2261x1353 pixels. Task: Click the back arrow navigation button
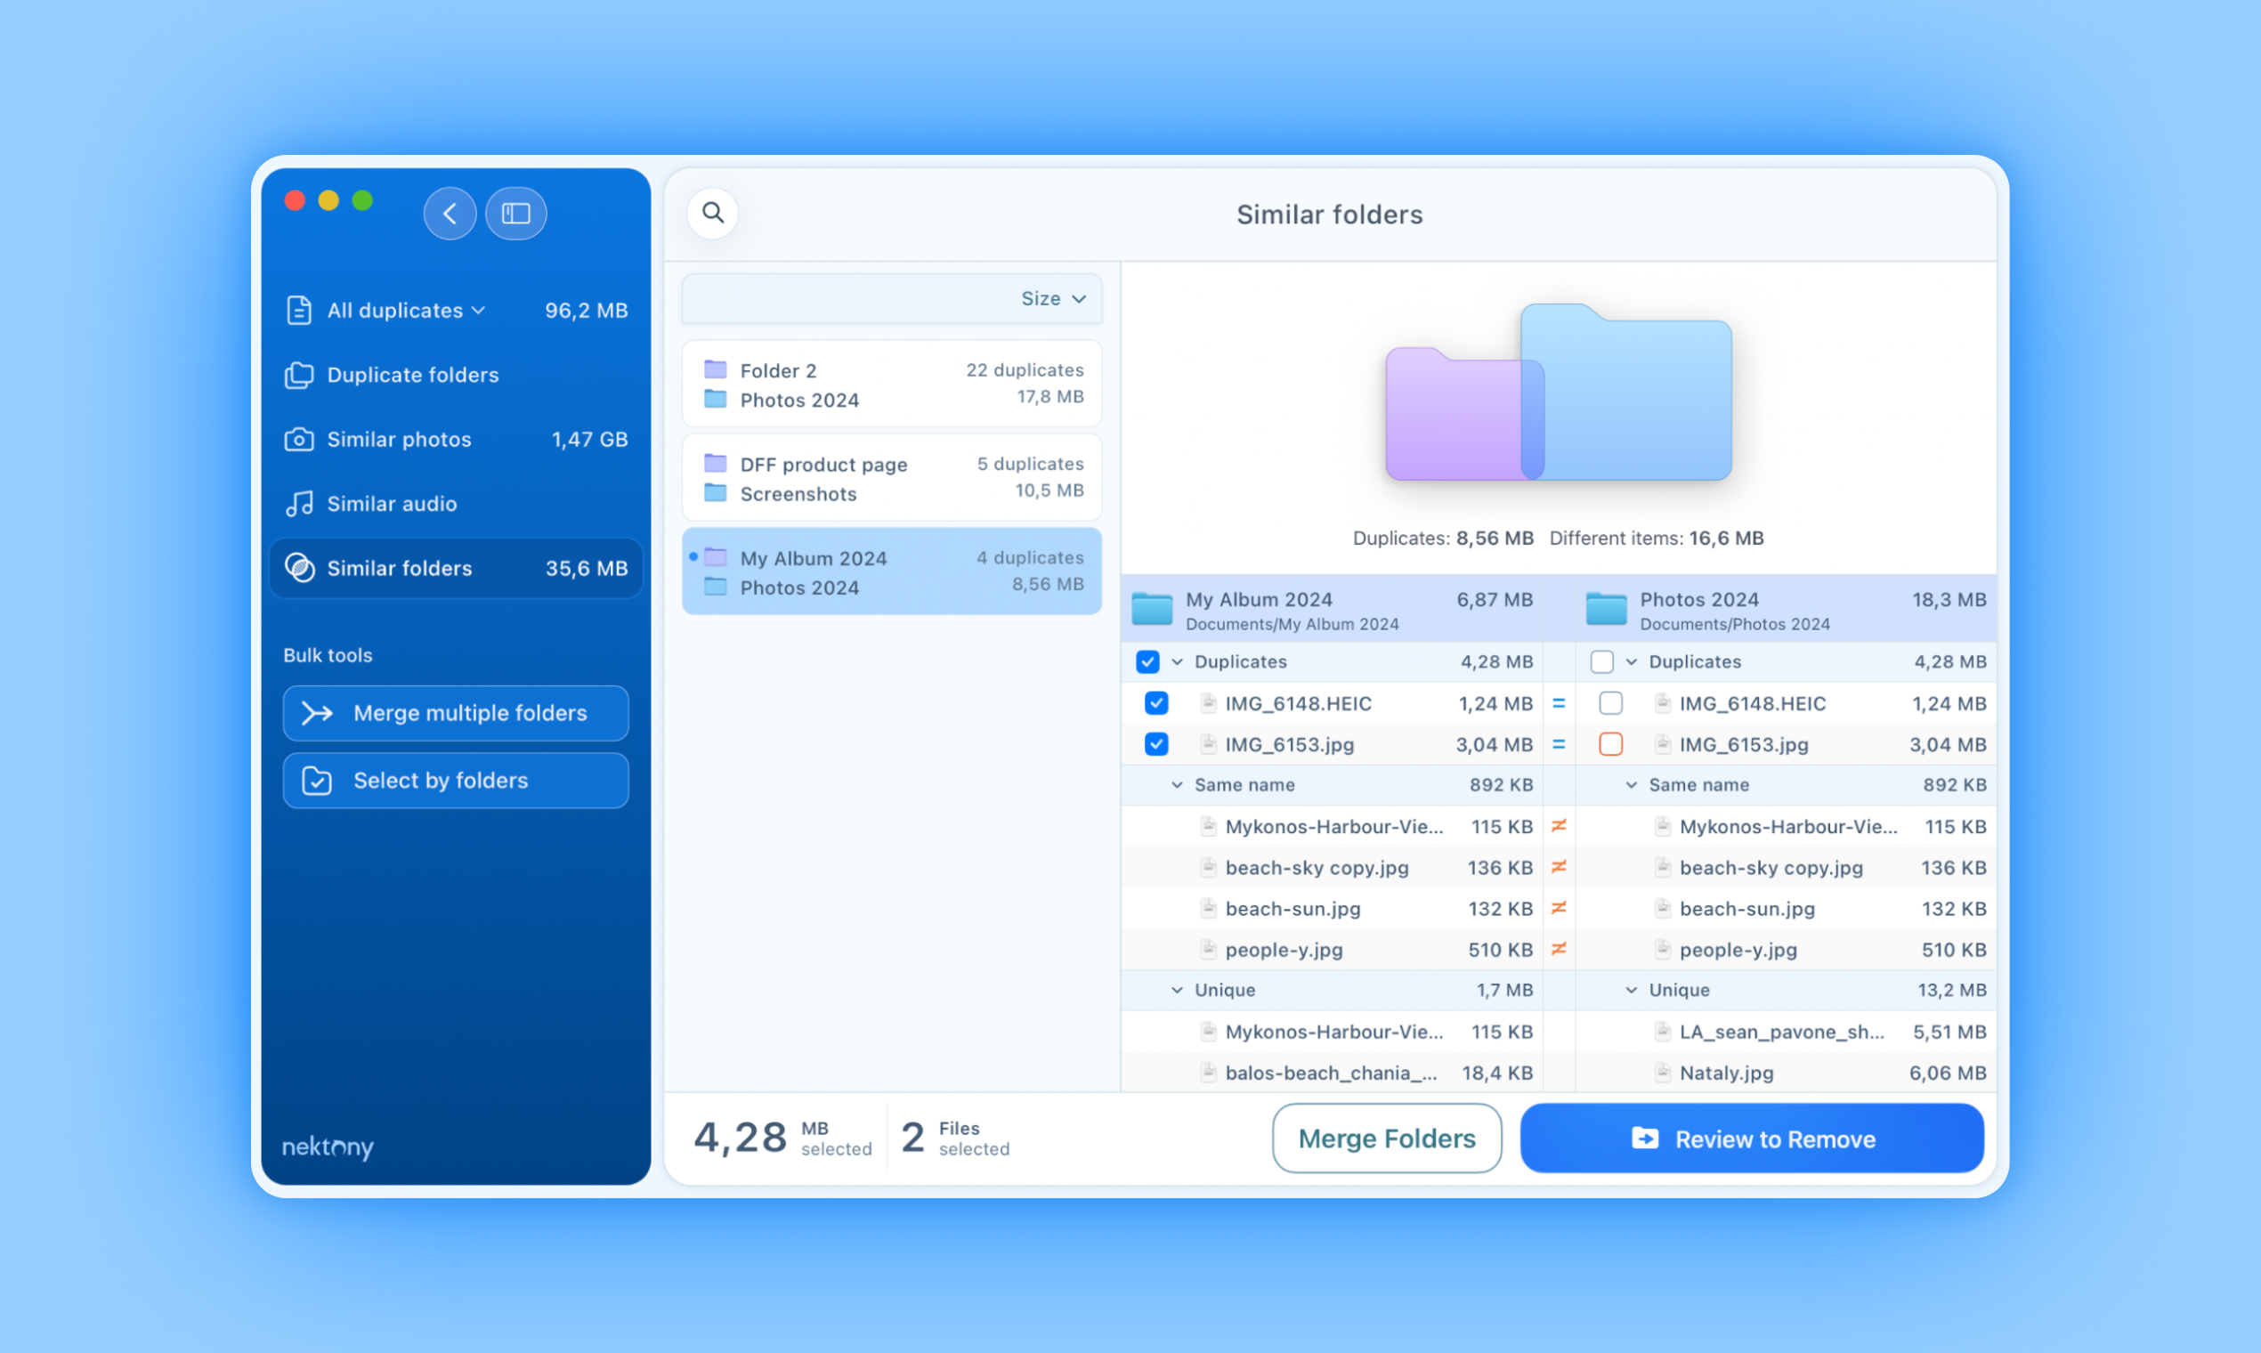[x=450, y=213]
